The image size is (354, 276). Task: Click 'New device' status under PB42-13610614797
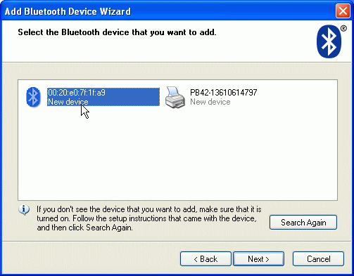pyautogui.click(x=210, y=102)
